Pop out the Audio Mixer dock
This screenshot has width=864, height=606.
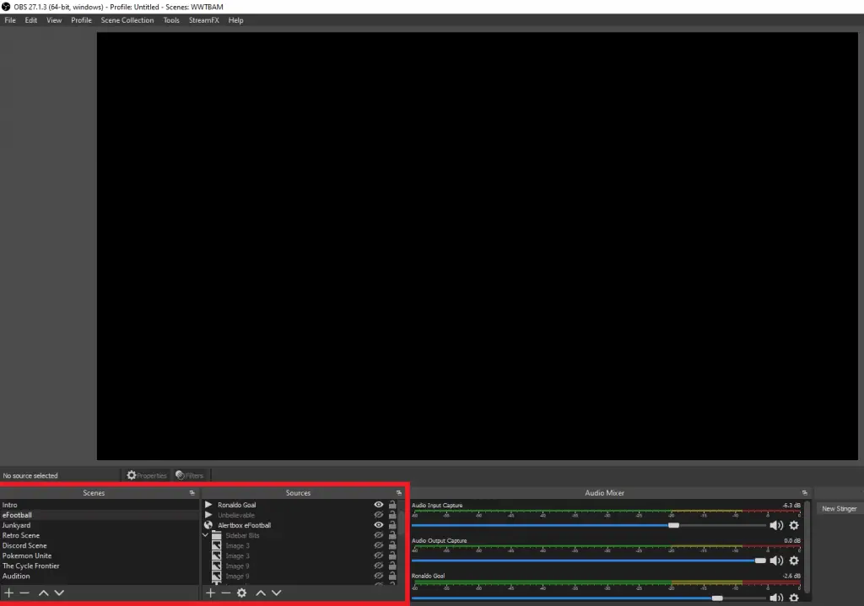coord(804,493)
